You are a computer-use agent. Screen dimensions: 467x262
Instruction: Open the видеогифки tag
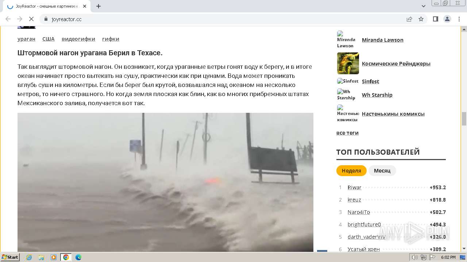click(x=78, y=39)
